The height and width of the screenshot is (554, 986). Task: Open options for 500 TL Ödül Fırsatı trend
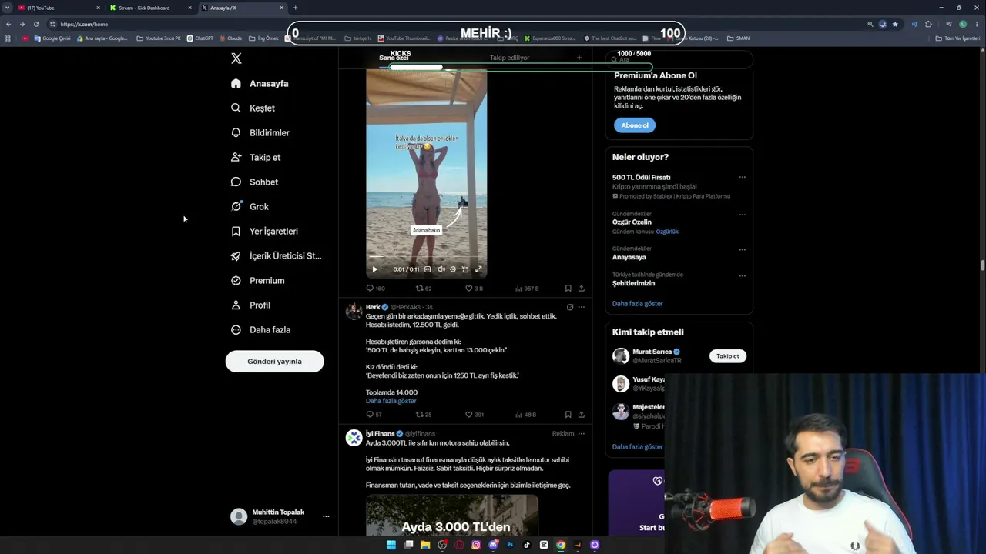(743, 177)
